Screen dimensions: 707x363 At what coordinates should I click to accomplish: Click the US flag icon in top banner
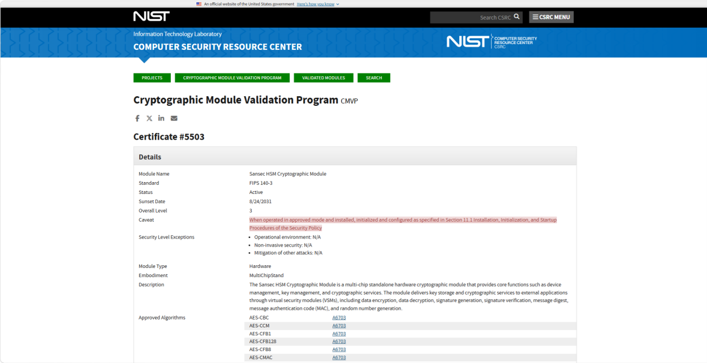pos(199,4)
